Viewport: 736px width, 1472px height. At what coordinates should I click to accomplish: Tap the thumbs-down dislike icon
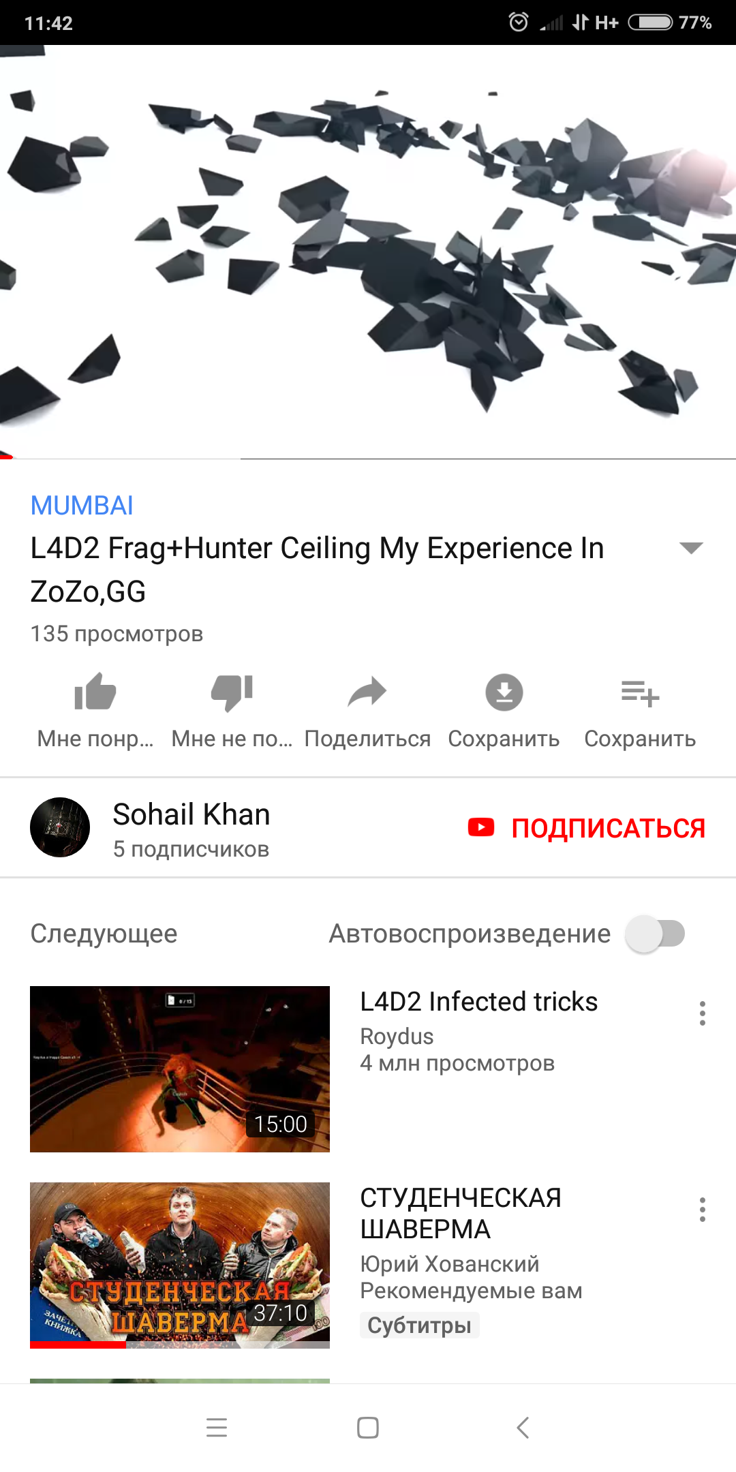[x=232, y=693]
